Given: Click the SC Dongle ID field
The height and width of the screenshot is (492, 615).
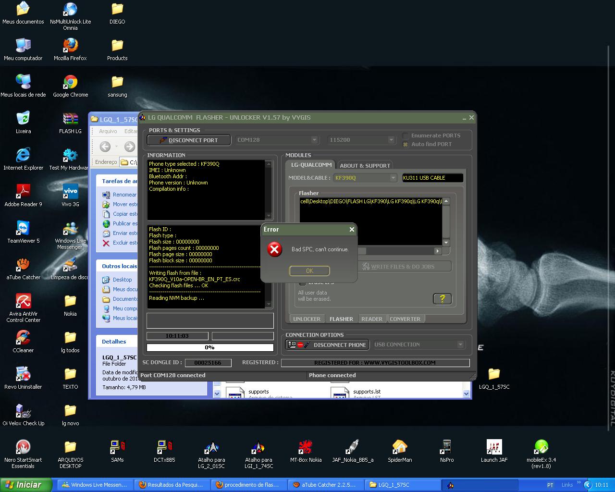Looking at the screenshot, I should (208, 363).
